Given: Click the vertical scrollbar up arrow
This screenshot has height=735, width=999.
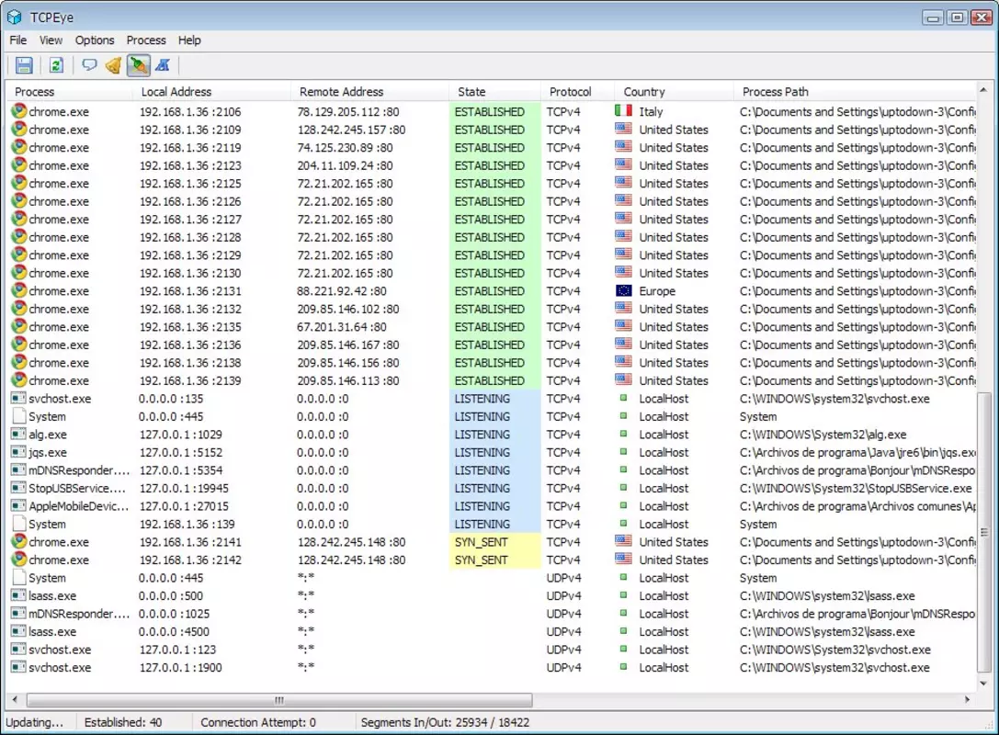Looking at the screenshot, I should 983,90.
